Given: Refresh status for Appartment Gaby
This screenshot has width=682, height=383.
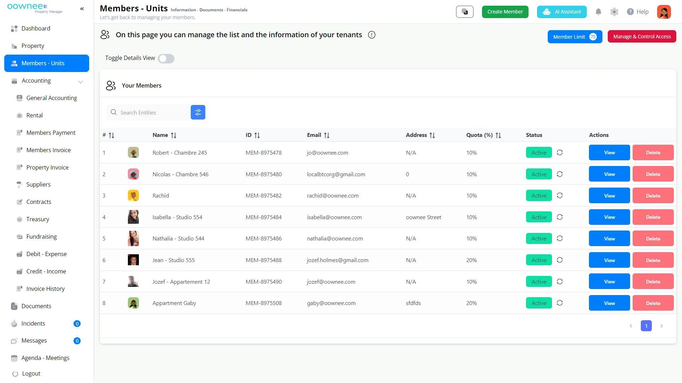Looking at the screenshot, I should [560, 303].
